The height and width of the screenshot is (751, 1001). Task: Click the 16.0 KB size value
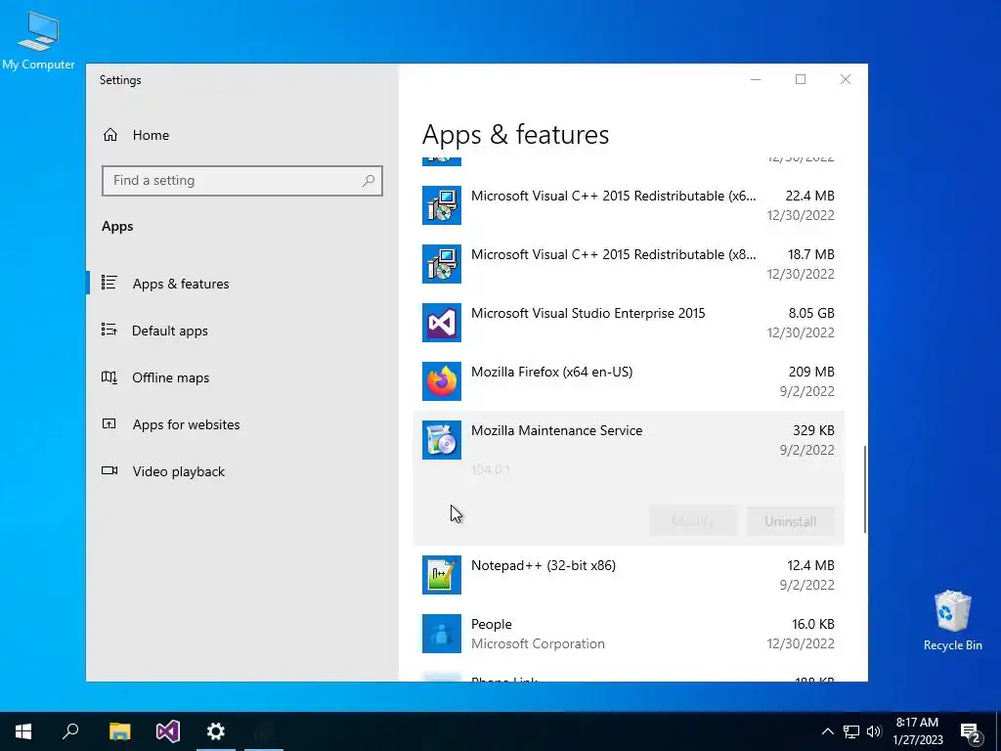(812, 624)
